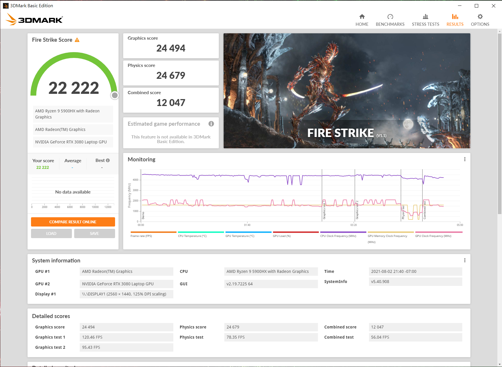Click the Fire Strike Score warning icon
The width and height of the screenshot is (502, 367).
(77, 40)
